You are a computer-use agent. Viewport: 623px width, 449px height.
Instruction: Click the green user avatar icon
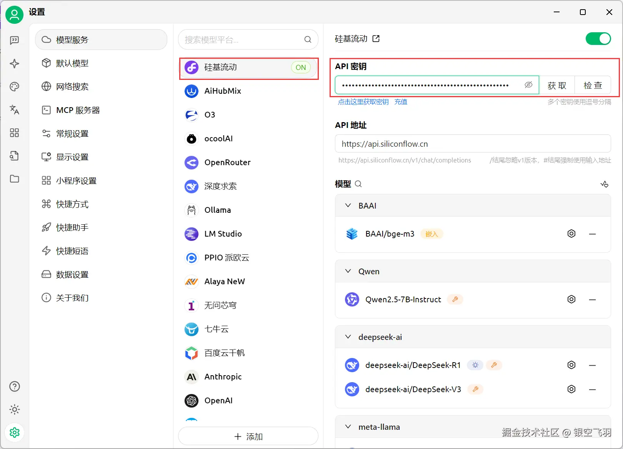[15, 15]
